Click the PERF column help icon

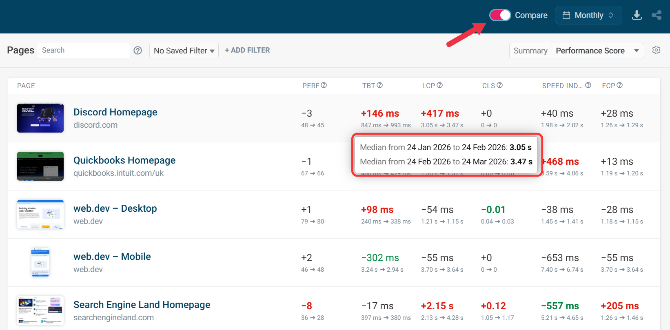324,85
